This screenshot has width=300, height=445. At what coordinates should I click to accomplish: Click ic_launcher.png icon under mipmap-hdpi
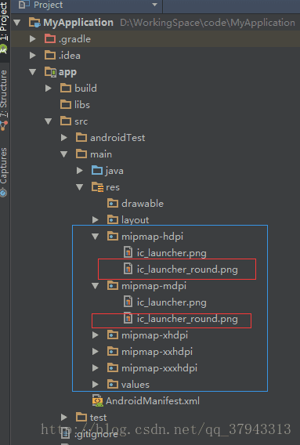pos(128,252)
